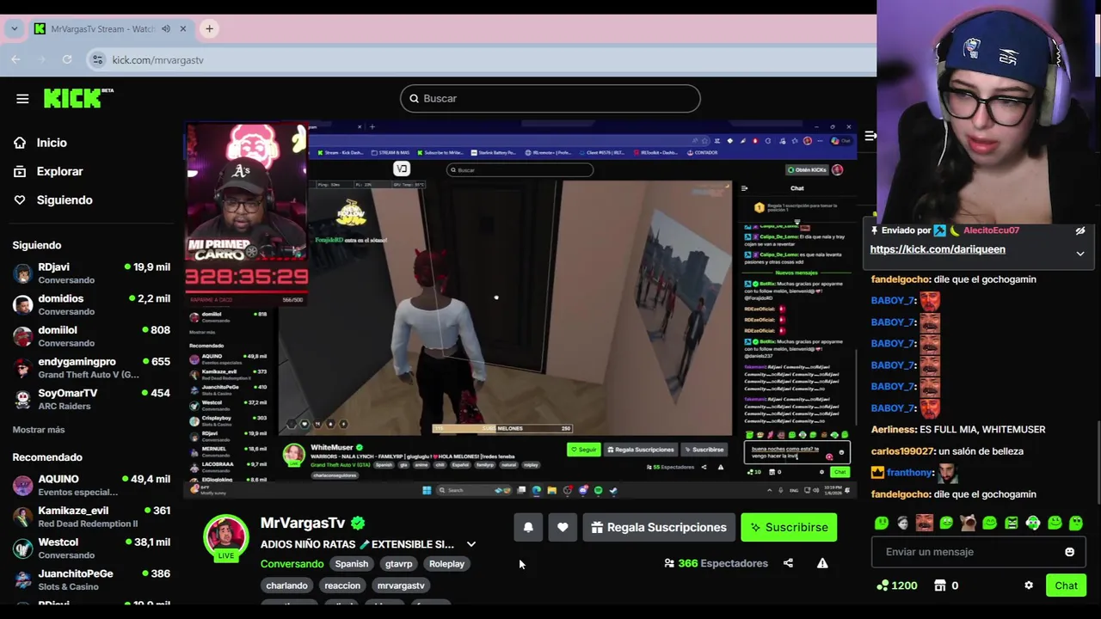The height and width of the screenshot is (619, 1101).
Task: Open domiilol channel in sidebar
Action: point(91,336)
